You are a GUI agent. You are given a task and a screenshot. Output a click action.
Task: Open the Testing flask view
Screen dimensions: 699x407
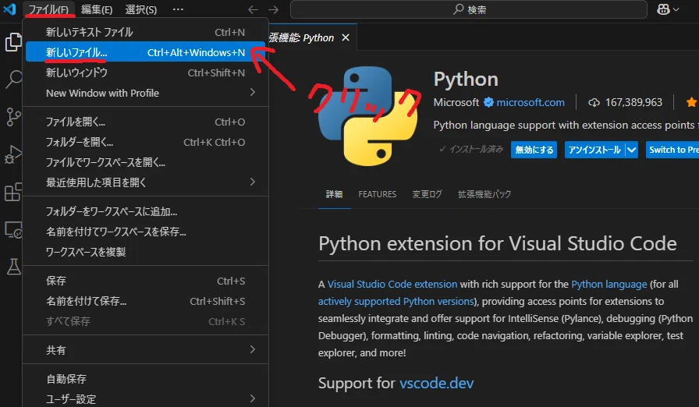pos(13,267)
